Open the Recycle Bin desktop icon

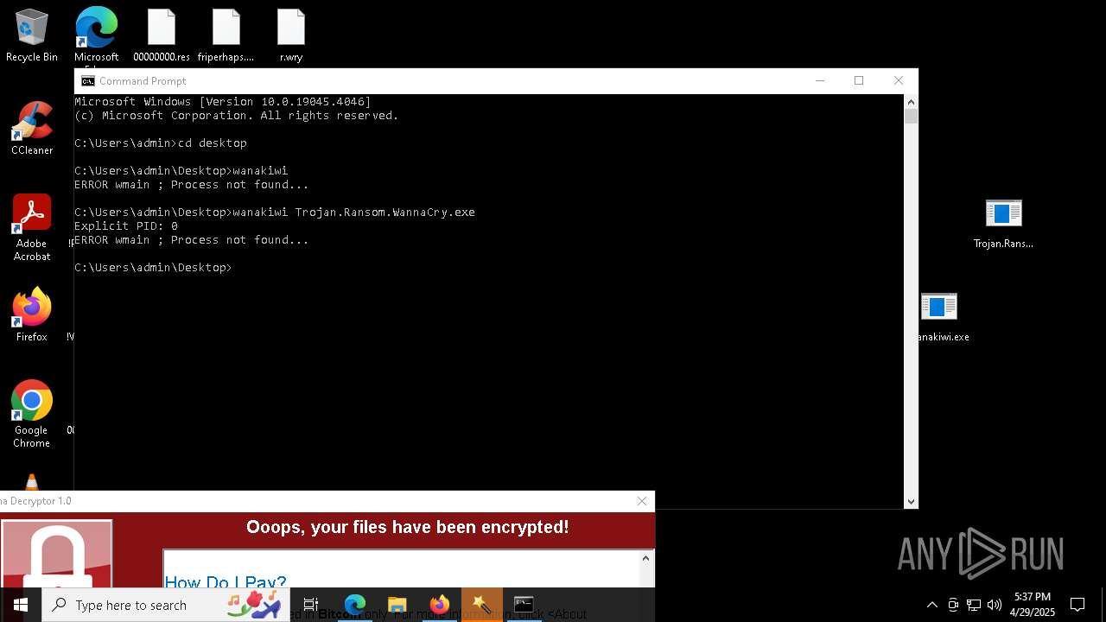pyautogui.click(x=32, y=36)
